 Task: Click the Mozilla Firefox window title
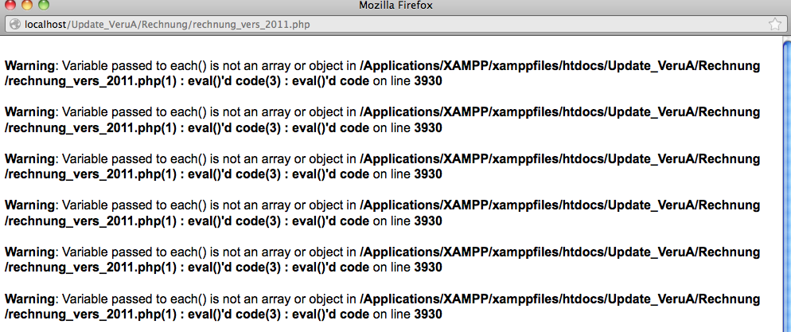(395, 6)
